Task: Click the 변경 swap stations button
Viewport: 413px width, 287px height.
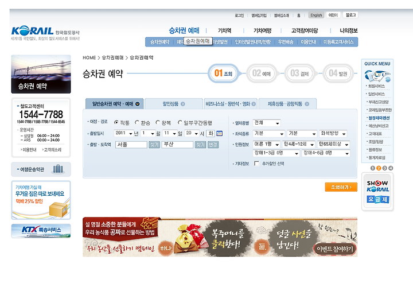Action: pyautogui.click(x=213, y=145)
